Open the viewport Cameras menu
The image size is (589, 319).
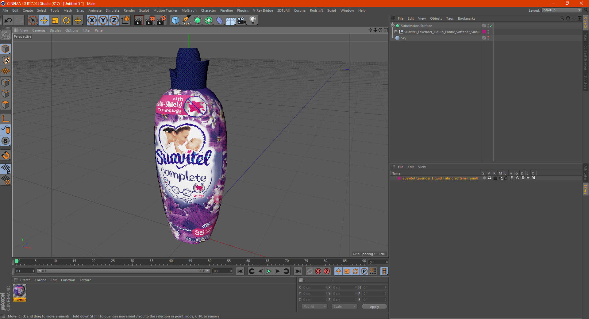point(39,30)
